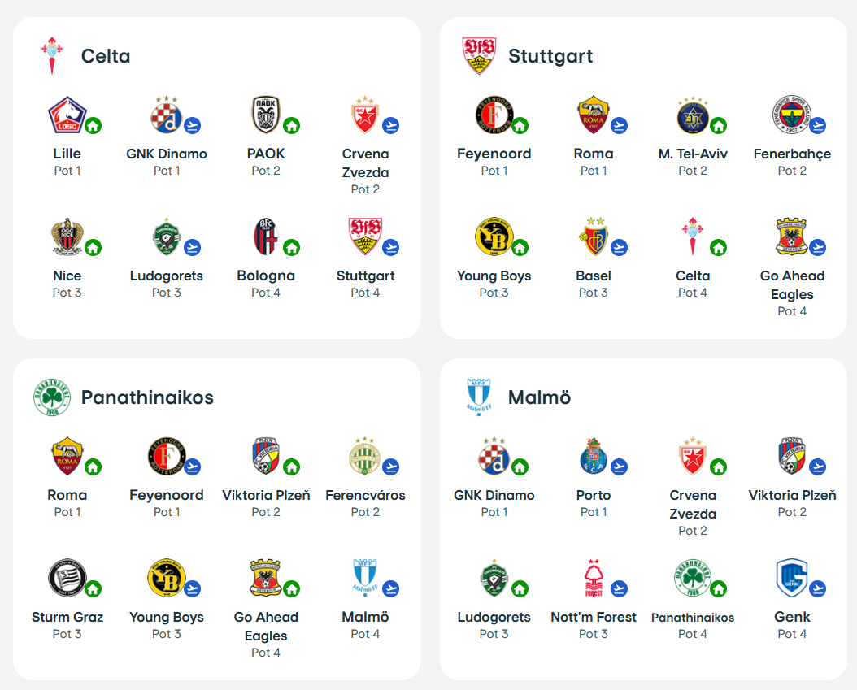Click the Go Ahead Eagles crest in Stuttgart card
This screenshot has height=690, width=857.
pyautogui.click(x=791, y=237)
